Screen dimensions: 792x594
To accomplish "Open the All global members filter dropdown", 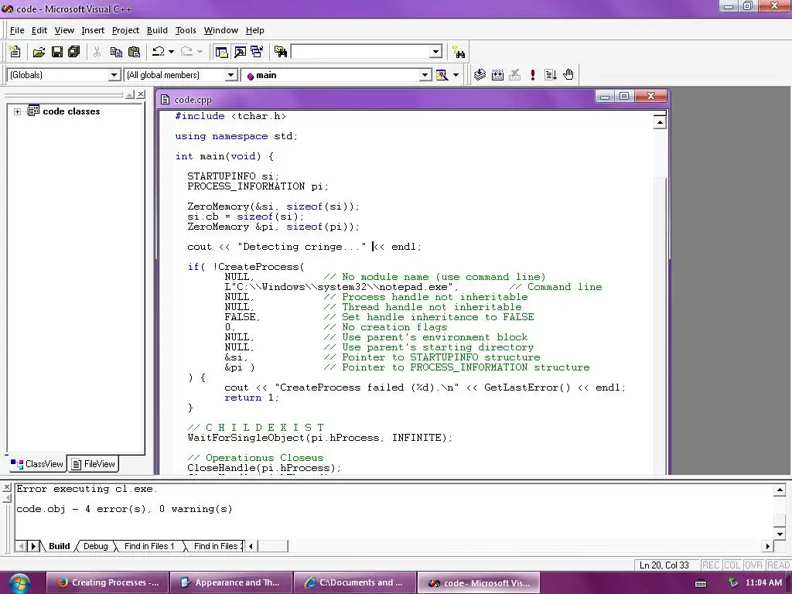I will pyautogui.click(x=230, y=75).
